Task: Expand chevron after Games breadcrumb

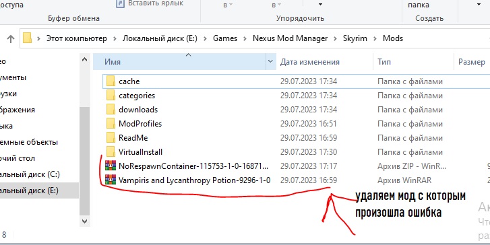Action: [245, 38]
